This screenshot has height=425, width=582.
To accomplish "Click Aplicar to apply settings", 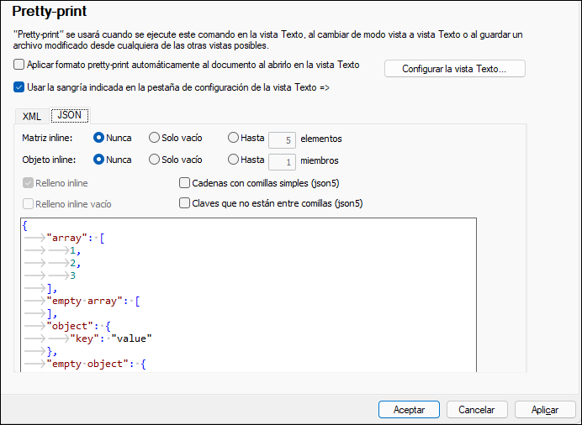I will coord(545,409).
